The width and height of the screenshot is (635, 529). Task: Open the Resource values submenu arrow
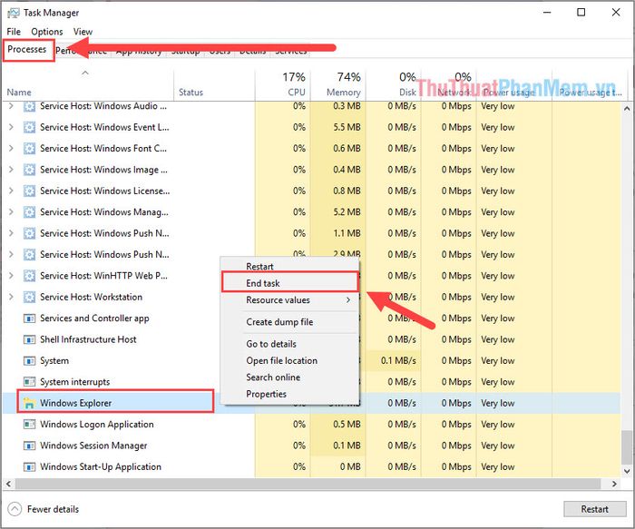[347, 300]
